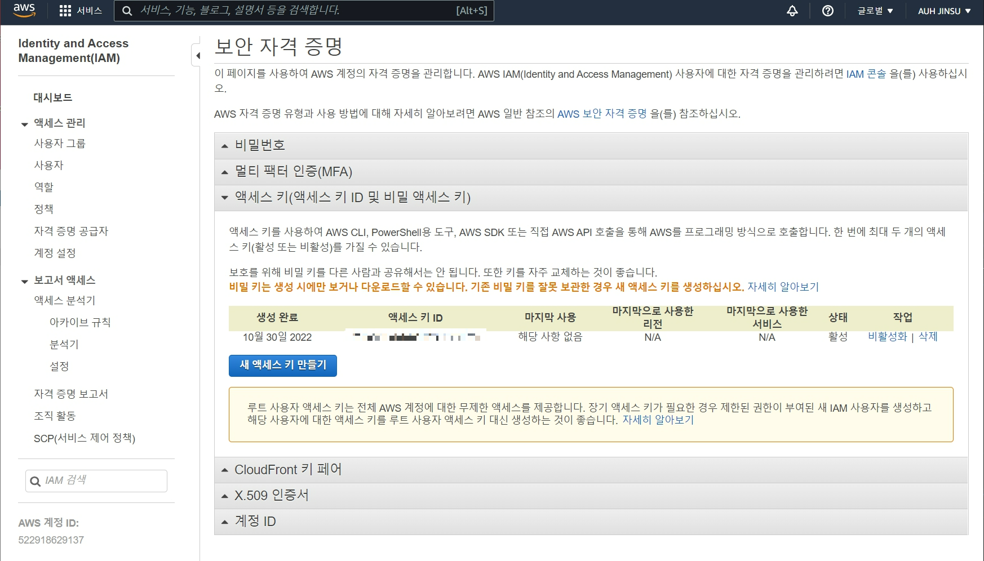Open the AWS 보안 자격 증명 link
This screenshot has height=561, width=984.
pyautogui.click(x=602, y=114)
